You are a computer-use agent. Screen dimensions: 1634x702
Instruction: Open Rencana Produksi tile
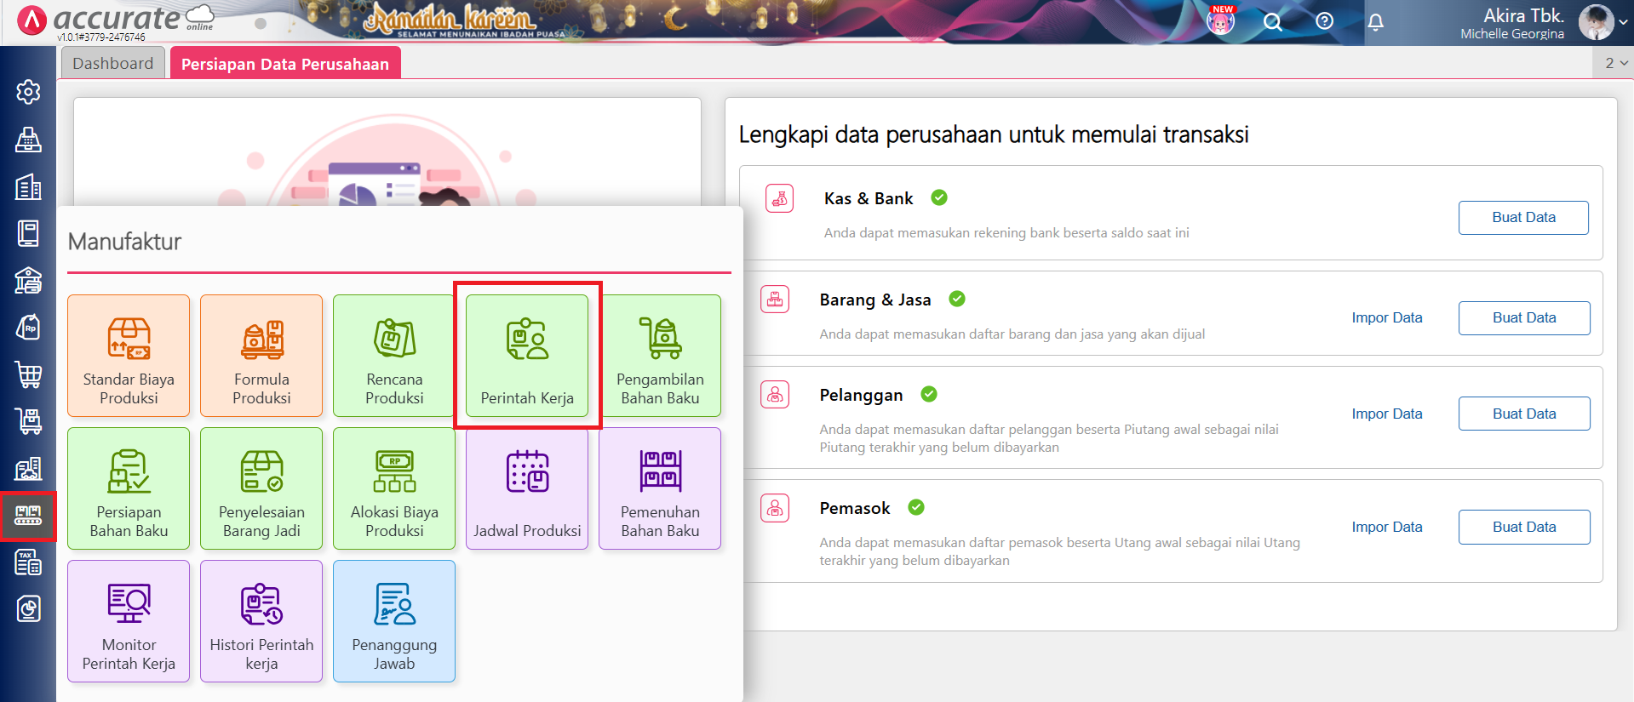click(393, 356)
